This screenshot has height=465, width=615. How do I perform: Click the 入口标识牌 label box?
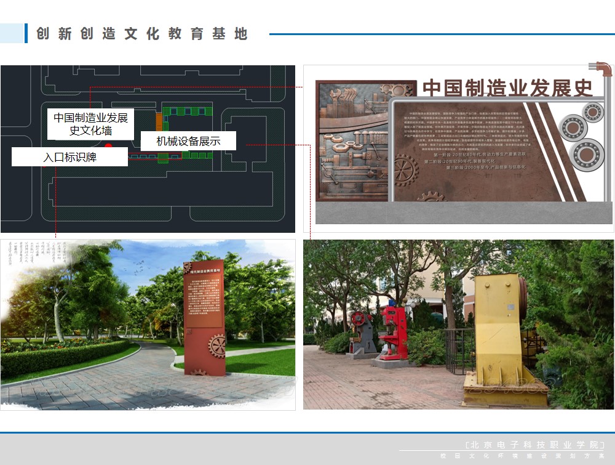[69, 157]
